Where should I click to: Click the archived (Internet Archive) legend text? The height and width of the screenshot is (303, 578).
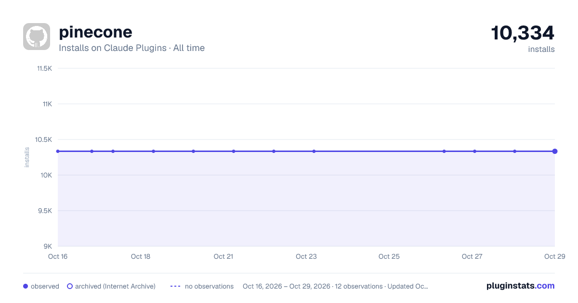coord(115,286)
